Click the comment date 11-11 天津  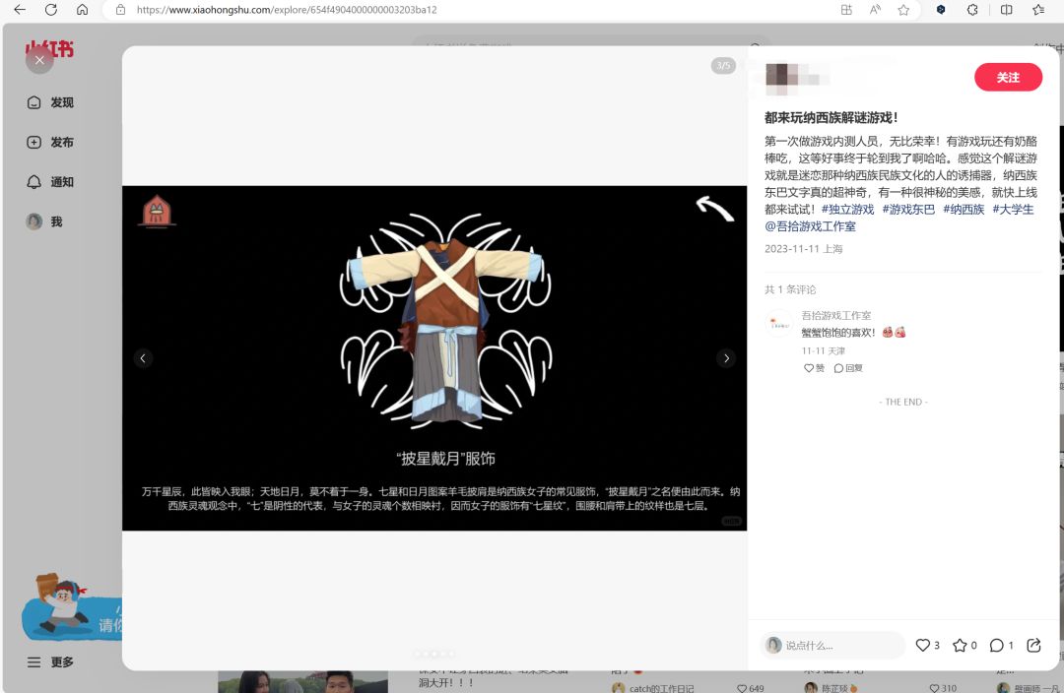(x=823, y=350)
